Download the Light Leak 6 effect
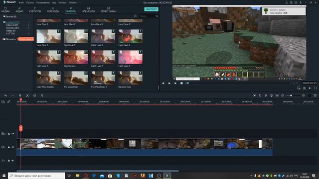This screenshot has width=319, height=179. 86,52
